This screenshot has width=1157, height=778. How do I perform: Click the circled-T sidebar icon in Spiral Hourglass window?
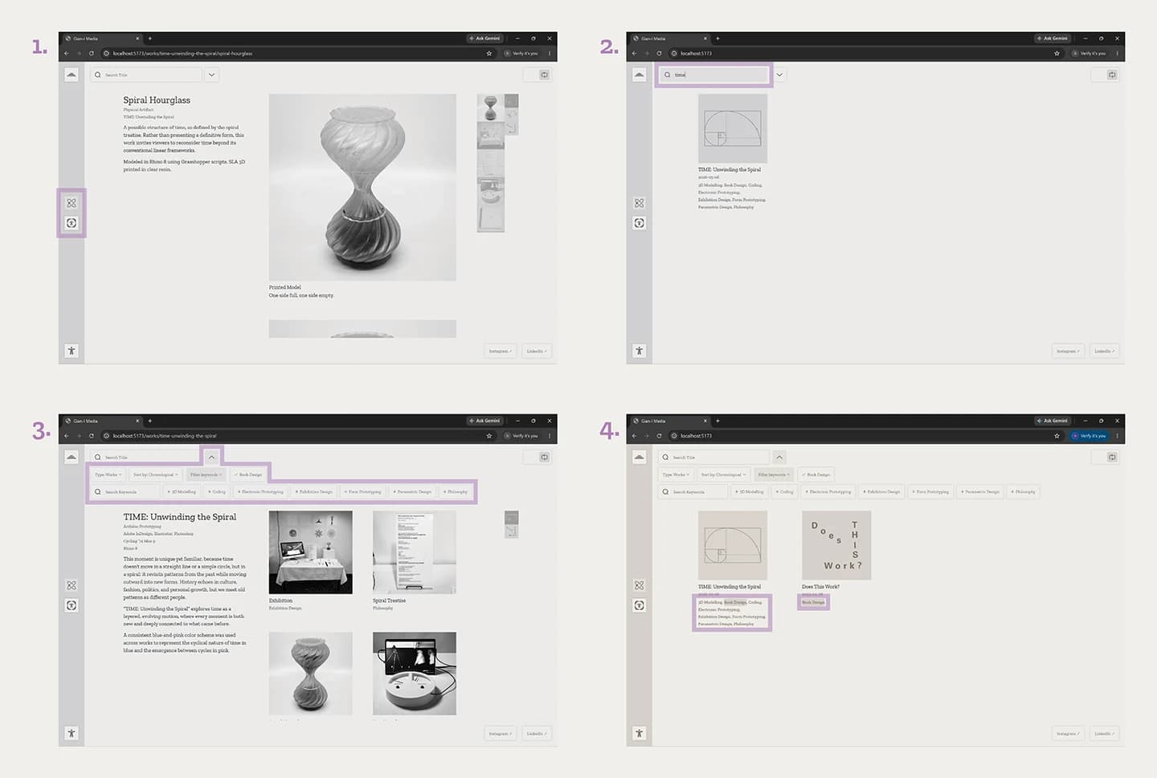(72, 223)
